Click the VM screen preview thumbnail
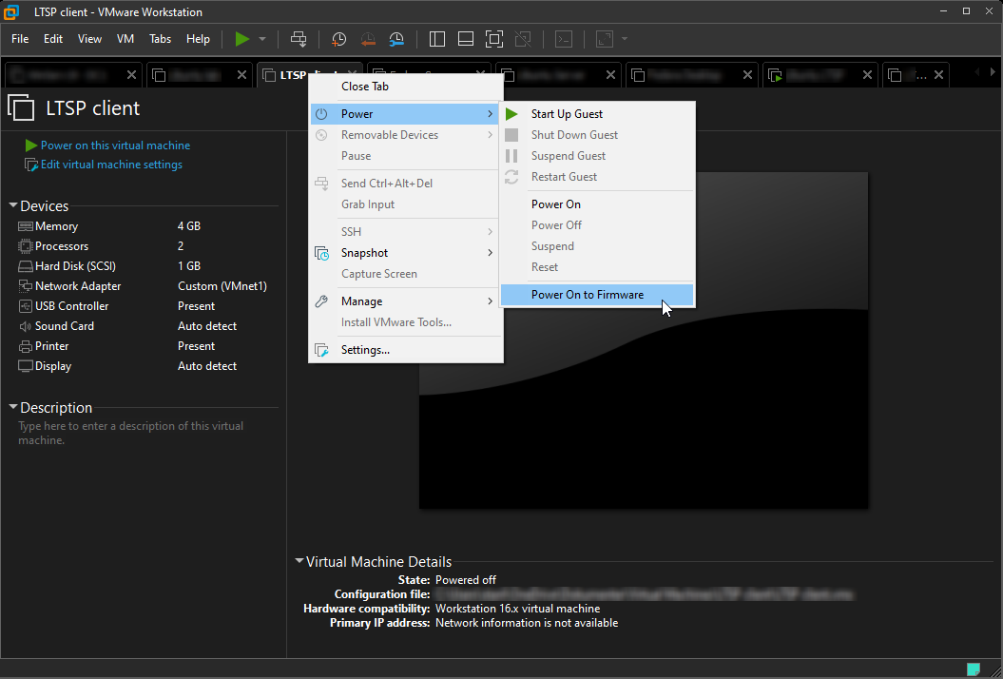The image size is (1003, 679). [644, 340]
